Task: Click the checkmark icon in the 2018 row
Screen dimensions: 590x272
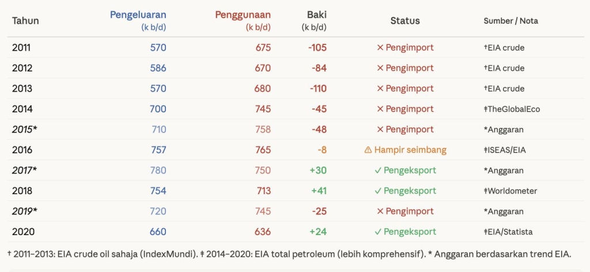Action: (x=378, y=191)
